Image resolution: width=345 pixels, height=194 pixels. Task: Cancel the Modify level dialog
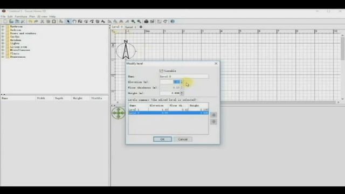point(183,139)
